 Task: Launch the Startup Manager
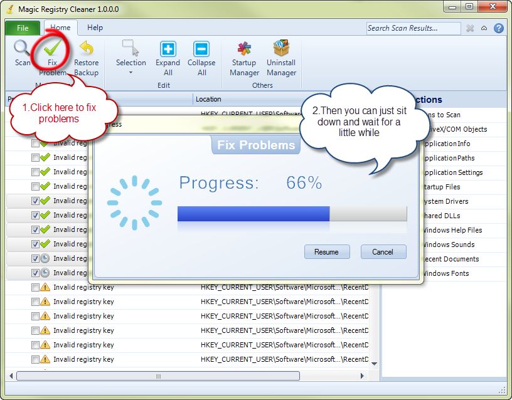click(244, 58)
